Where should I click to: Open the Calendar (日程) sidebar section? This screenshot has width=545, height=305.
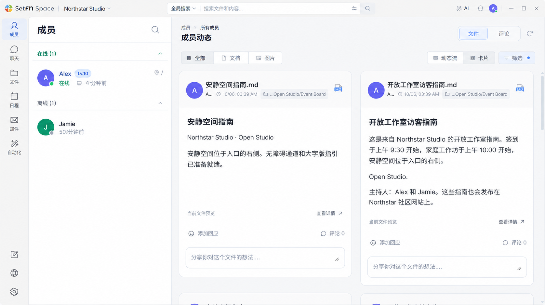tap(14, 100)
